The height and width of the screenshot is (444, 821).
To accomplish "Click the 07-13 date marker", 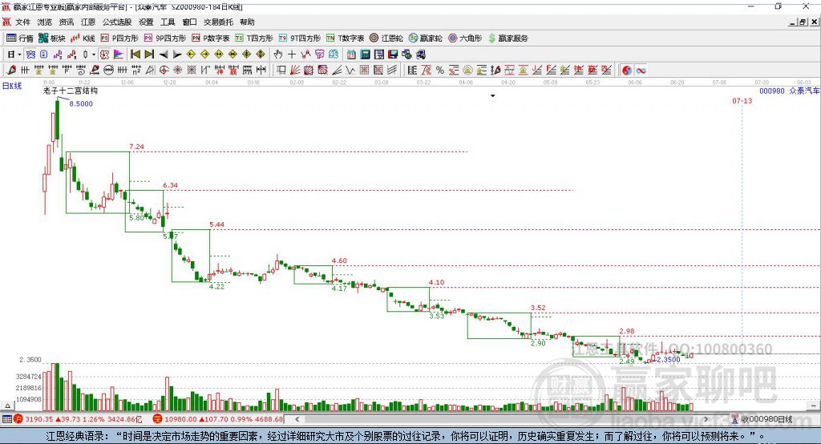I will (742, 100).
